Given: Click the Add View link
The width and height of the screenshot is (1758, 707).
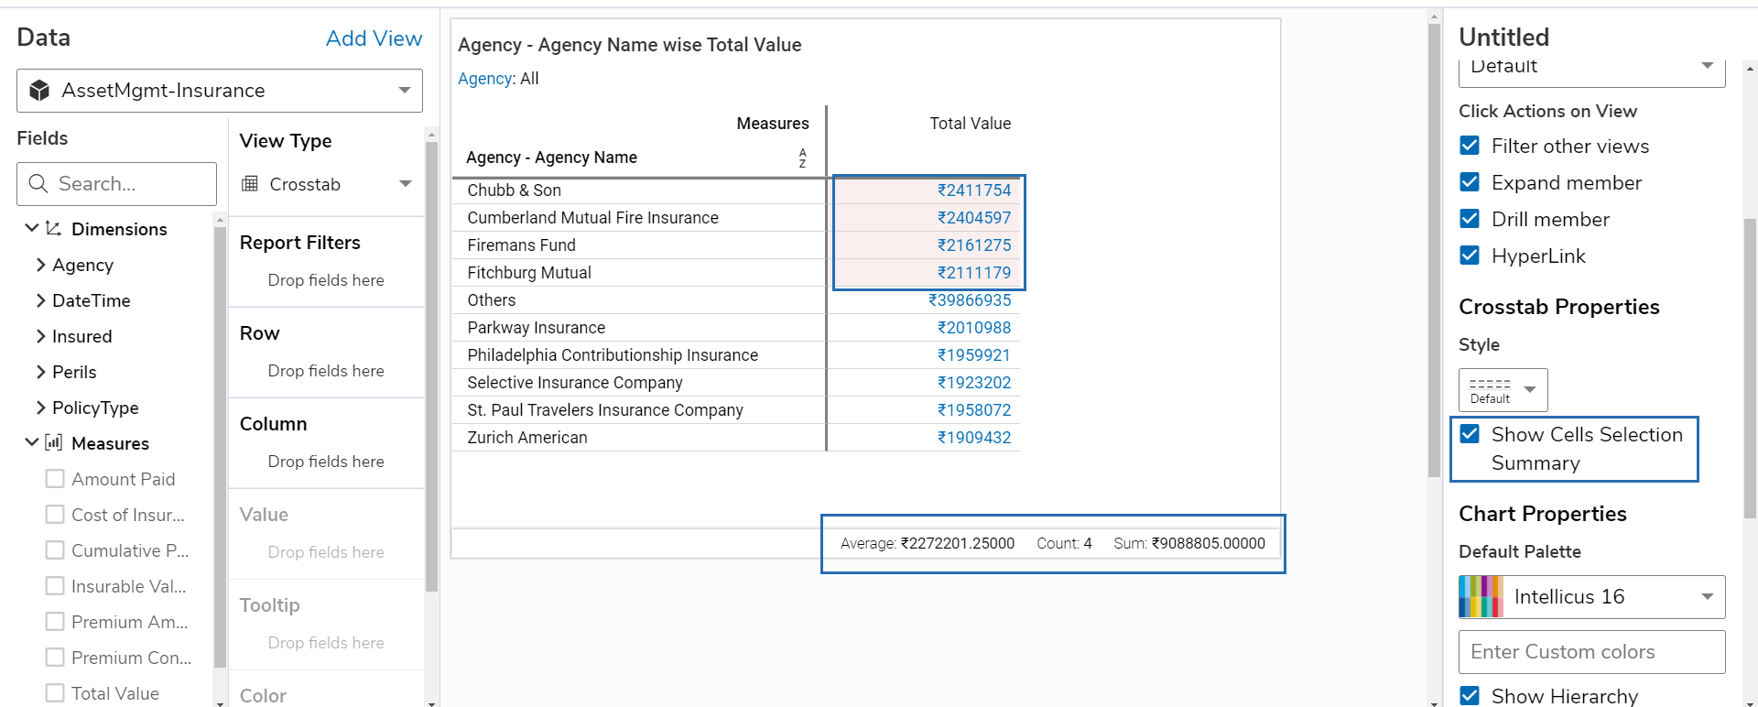Looking at the screenshot, I should pyautogui.click(x=374, y=38).
